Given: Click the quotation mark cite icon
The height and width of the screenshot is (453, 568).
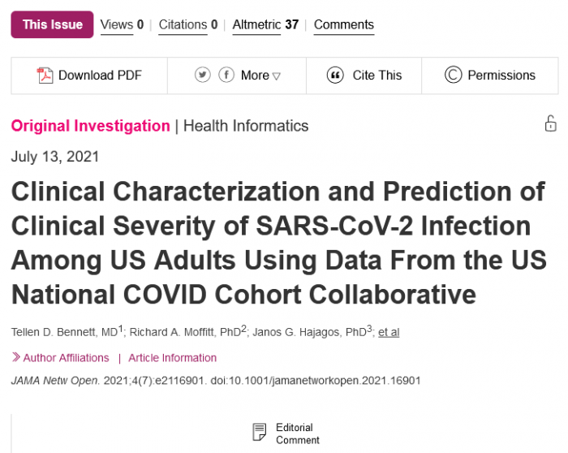Looking at the screenshot, I should pyautogui.click(x=335, y=75).
